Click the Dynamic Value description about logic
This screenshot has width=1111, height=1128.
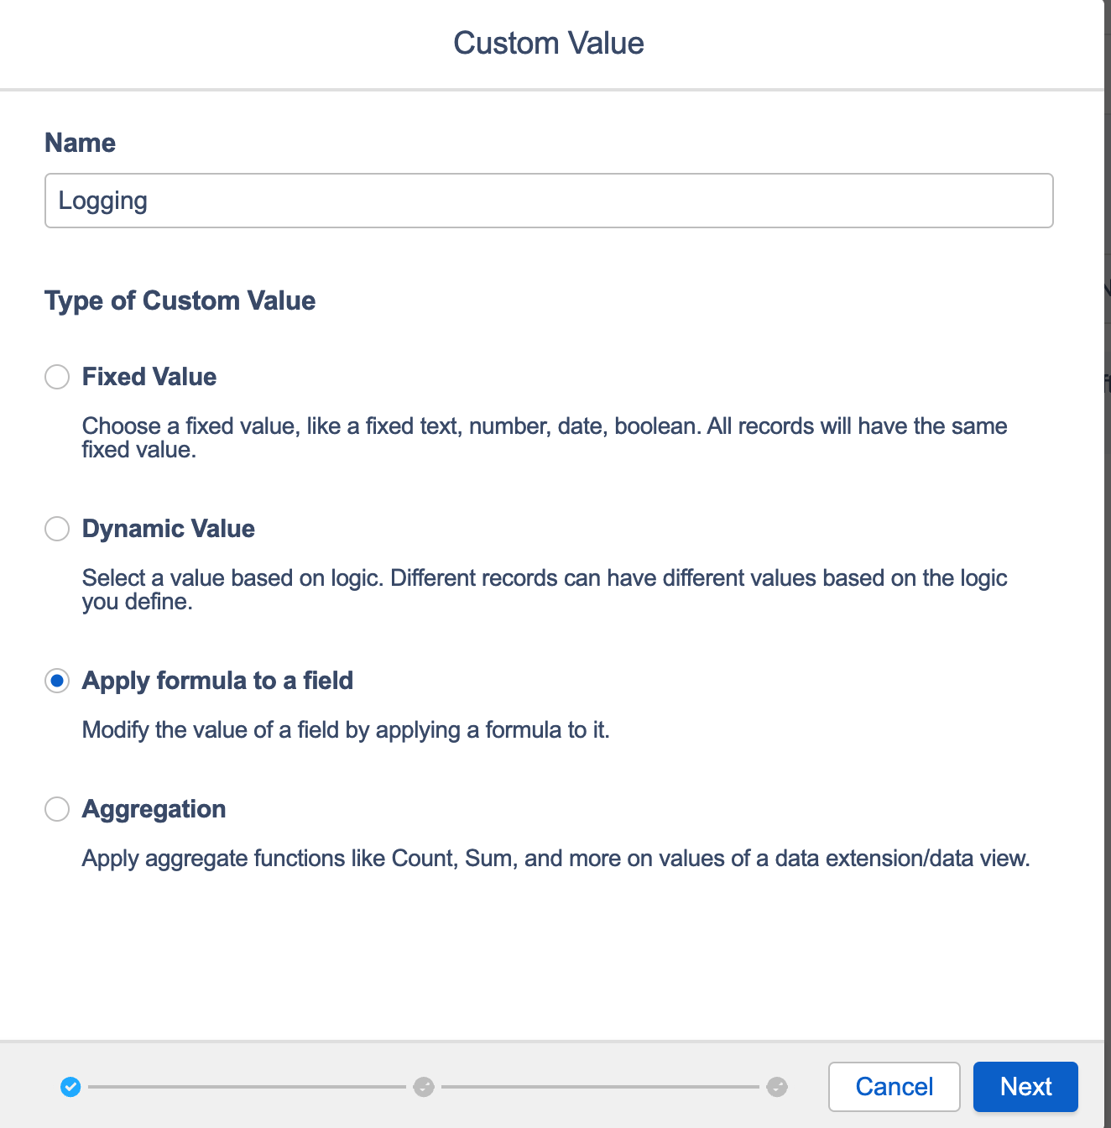(x=545, y=590)
